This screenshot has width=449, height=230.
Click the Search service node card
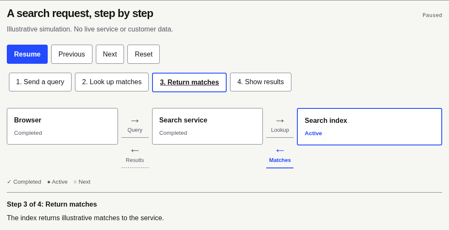pos(207,126)
